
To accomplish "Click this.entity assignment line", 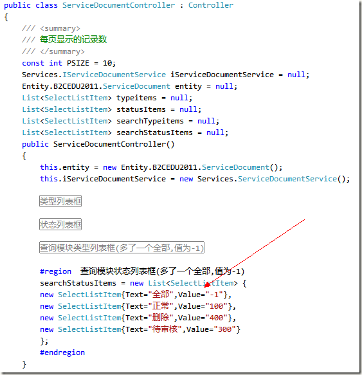I will click(161, 167).
